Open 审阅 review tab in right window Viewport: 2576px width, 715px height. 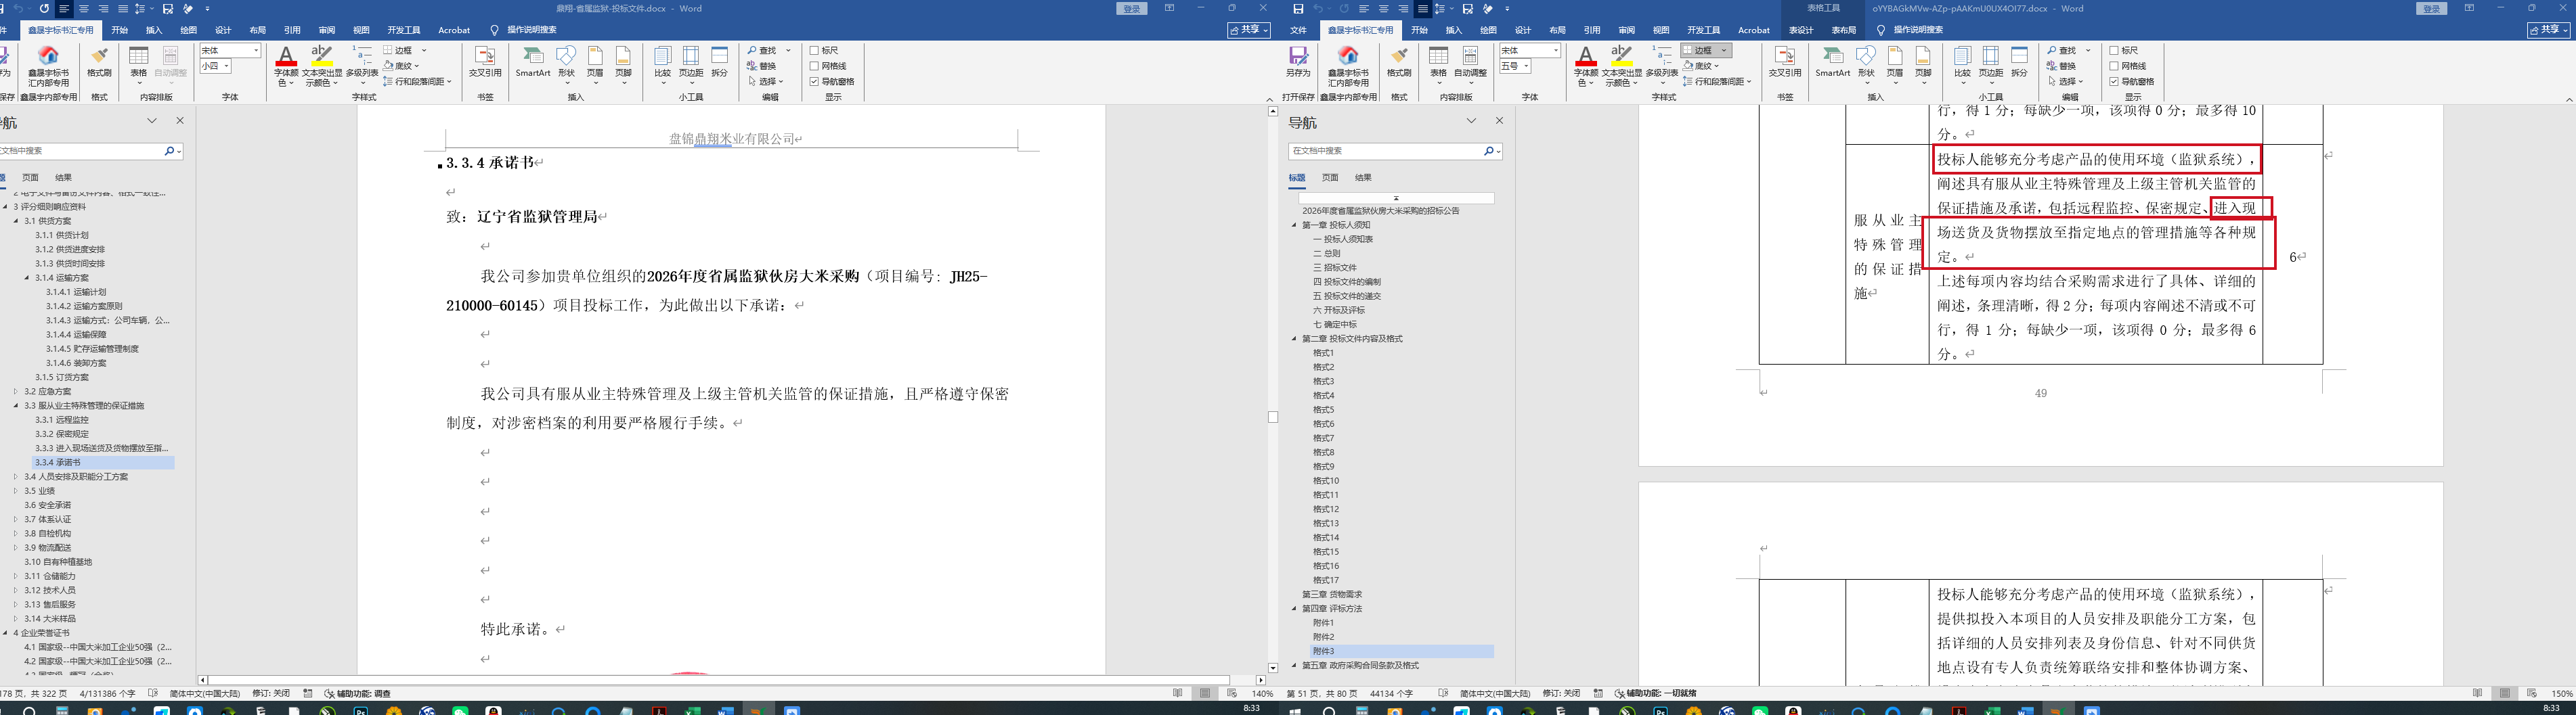tap(1627, 31)
